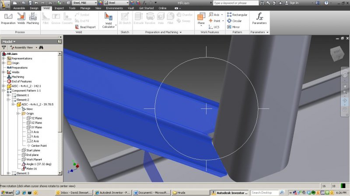The width and height of the screenshot is (350, 196).
Task: Select the YZ Plane tree item
Action: [x=34, y=118]
